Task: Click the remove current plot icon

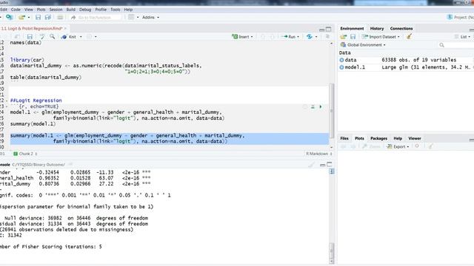Action: click(x=417, y=146)
